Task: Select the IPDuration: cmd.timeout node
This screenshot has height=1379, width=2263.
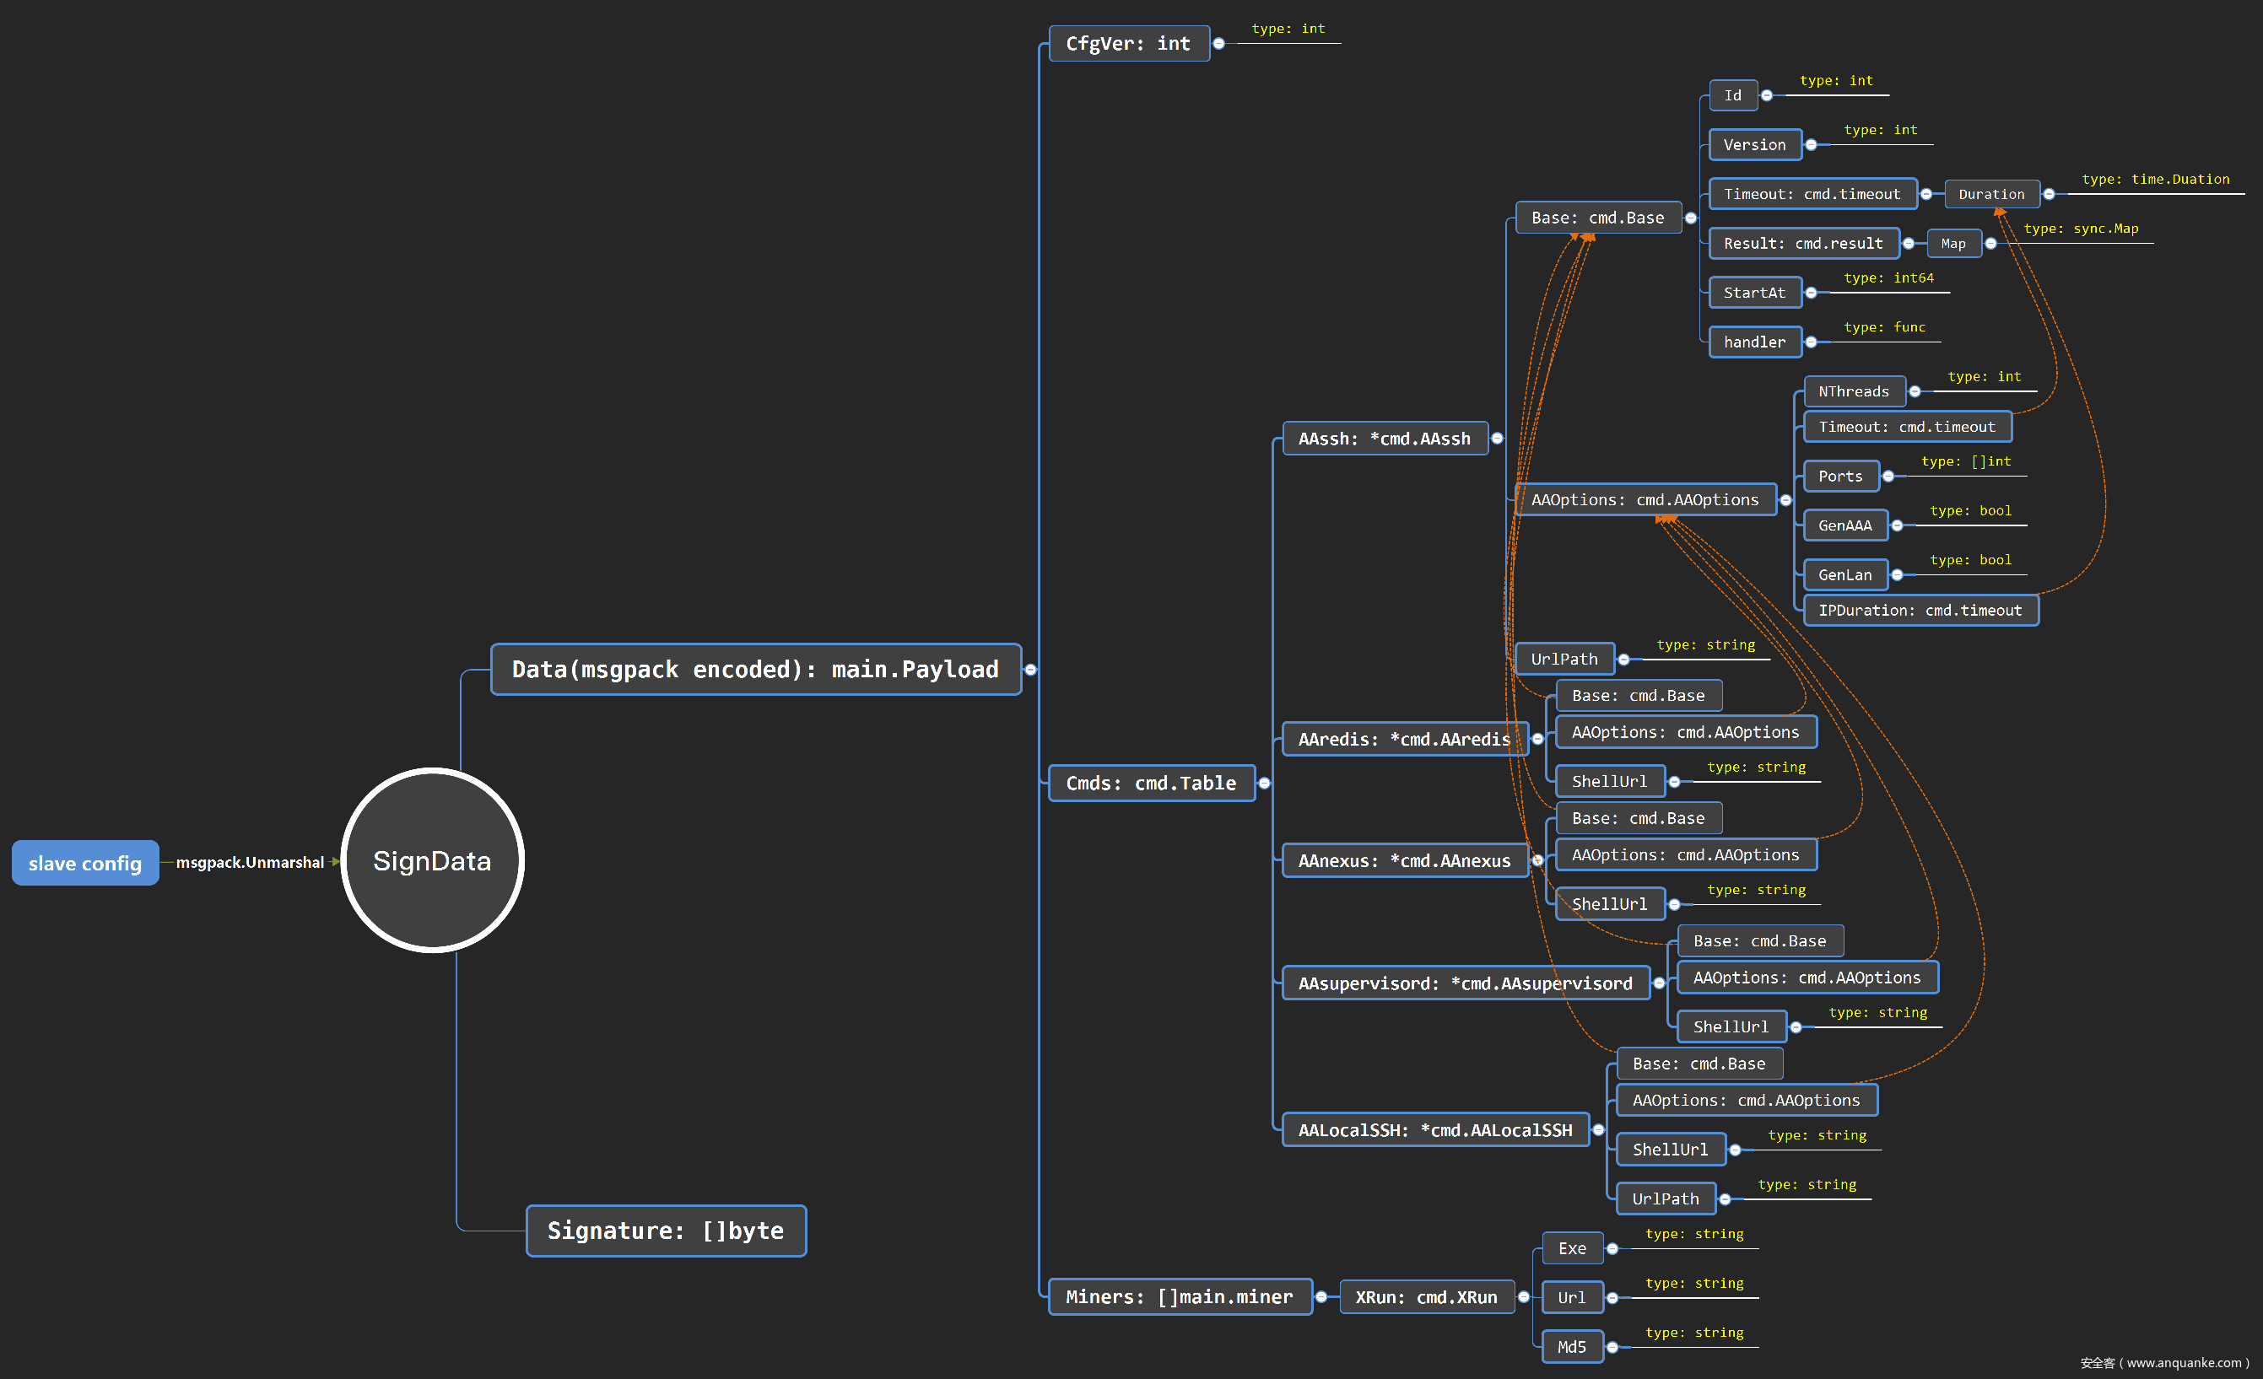Action: [x=1920, y=611]
